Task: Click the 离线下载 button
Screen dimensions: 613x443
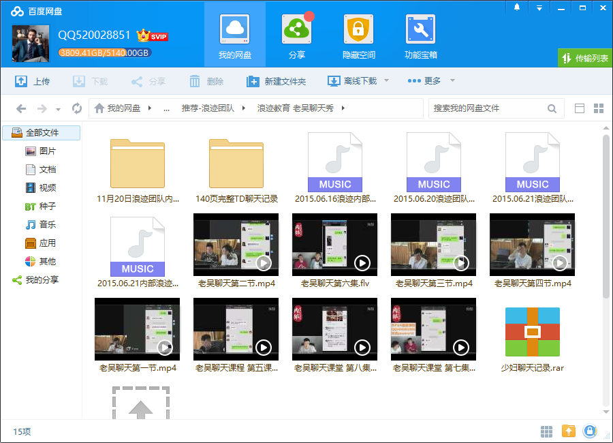Action: click(352, 81)
